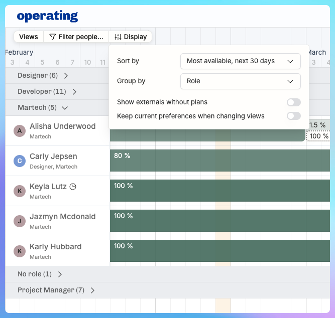This screenshot has height=318, width=335.
Task: Toggle Keep current preferences when changing views
Action: tap(293, 116)
